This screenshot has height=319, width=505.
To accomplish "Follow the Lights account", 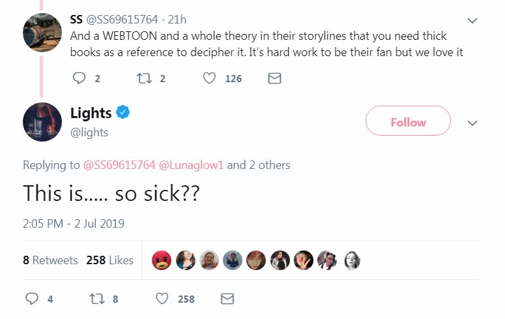I will tap(408, 122).
